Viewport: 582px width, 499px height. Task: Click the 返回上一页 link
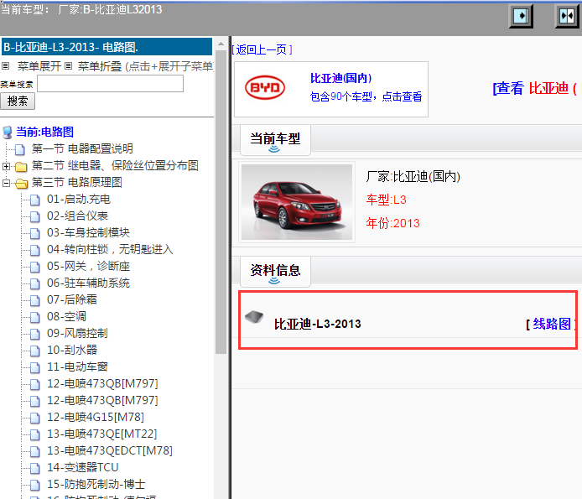(262, 49)
